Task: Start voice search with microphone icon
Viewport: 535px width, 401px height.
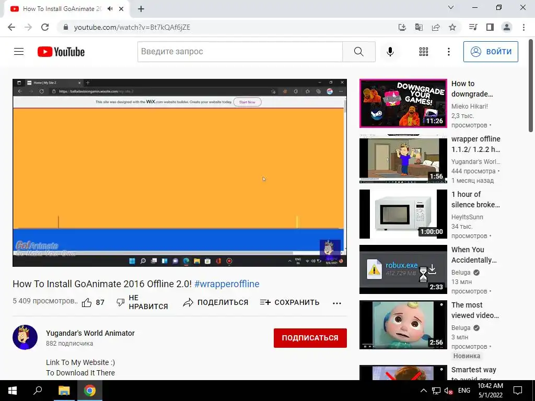Action: click(x=390, y=52)
